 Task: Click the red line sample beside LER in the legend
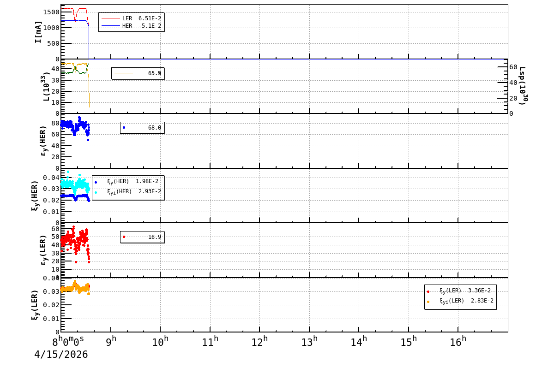pyautogui.click(x=110, y=18)
